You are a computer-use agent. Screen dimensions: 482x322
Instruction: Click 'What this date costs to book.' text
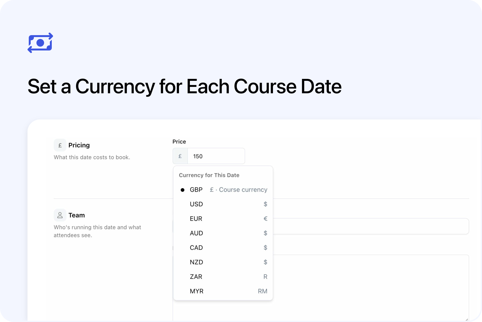coord(92,157)
